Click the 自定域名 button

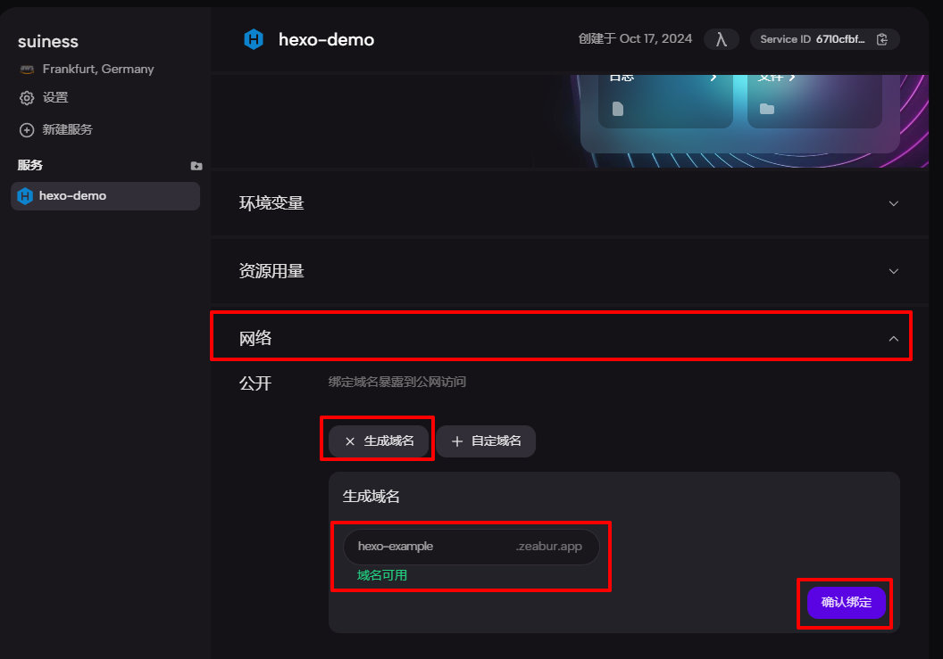pos(486,441)
